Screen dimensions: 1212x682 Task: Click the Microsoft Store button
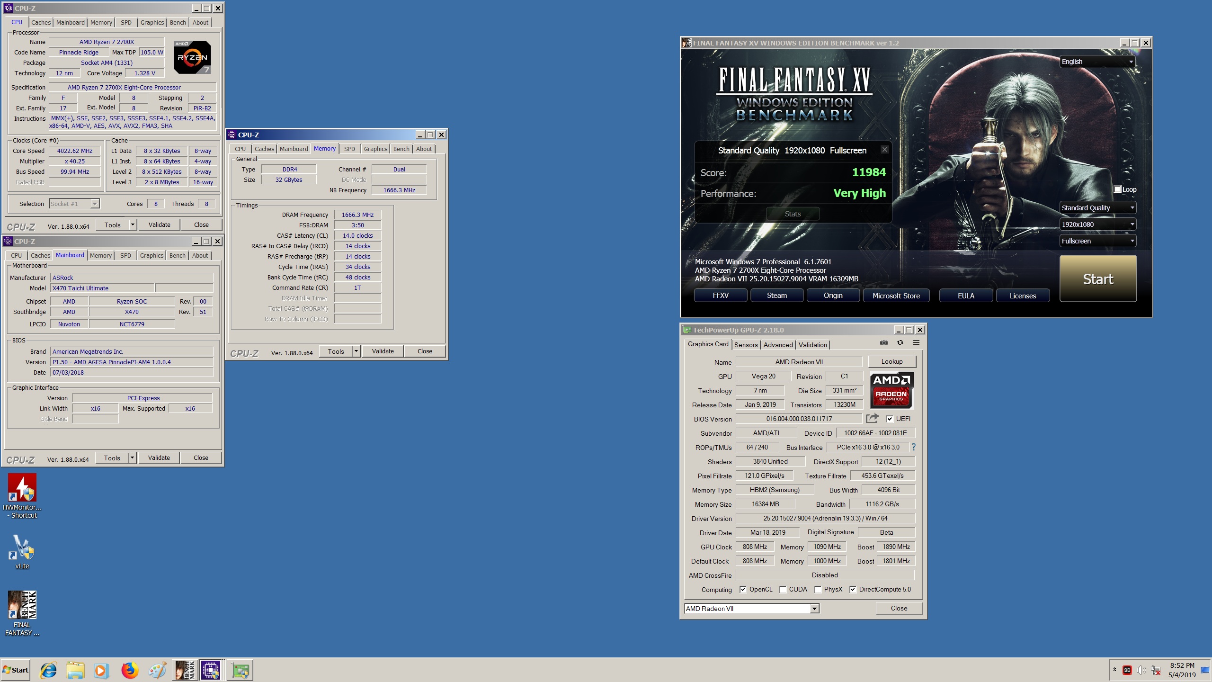click(x=896, y=296)
